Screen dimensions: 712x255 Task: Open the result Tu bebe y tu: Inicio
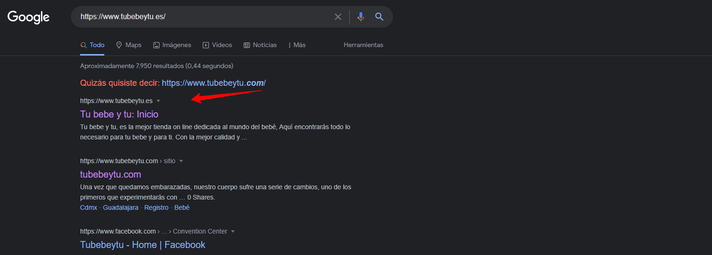click(x=119, y=114)
